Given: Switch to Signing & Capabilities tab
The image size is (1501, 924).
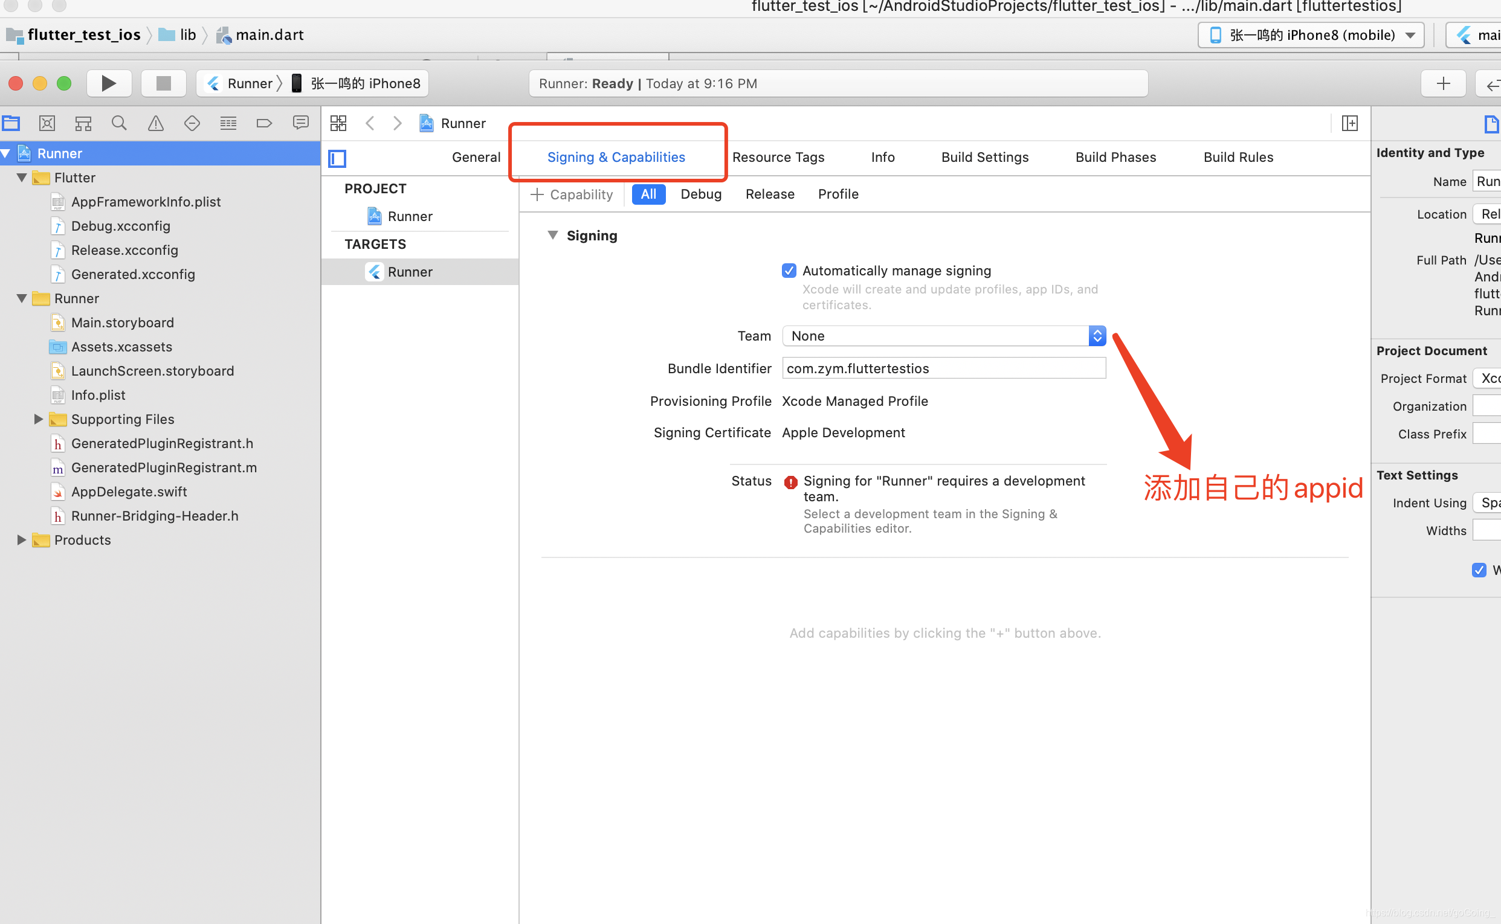Looking at the screenshot, I should click(616, 157).
